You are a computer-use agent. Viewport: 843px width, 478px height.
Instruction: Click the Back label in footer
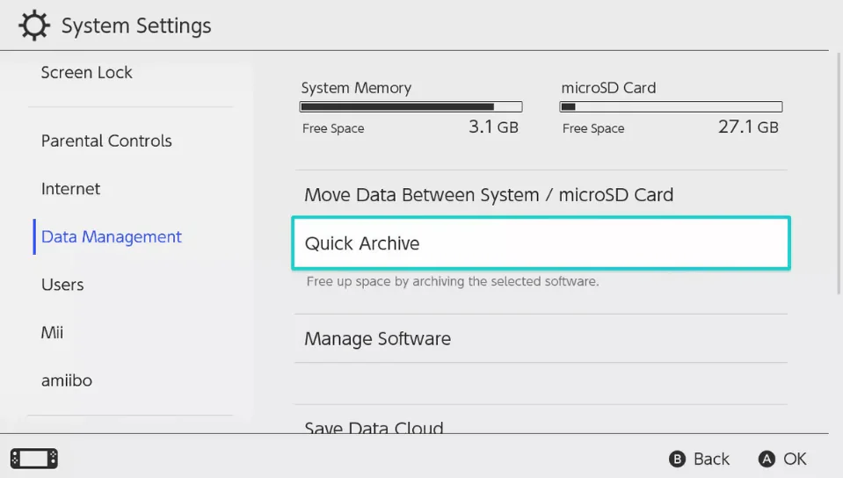(710, 459)
